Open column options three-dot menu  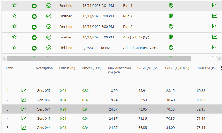[221, 68]
